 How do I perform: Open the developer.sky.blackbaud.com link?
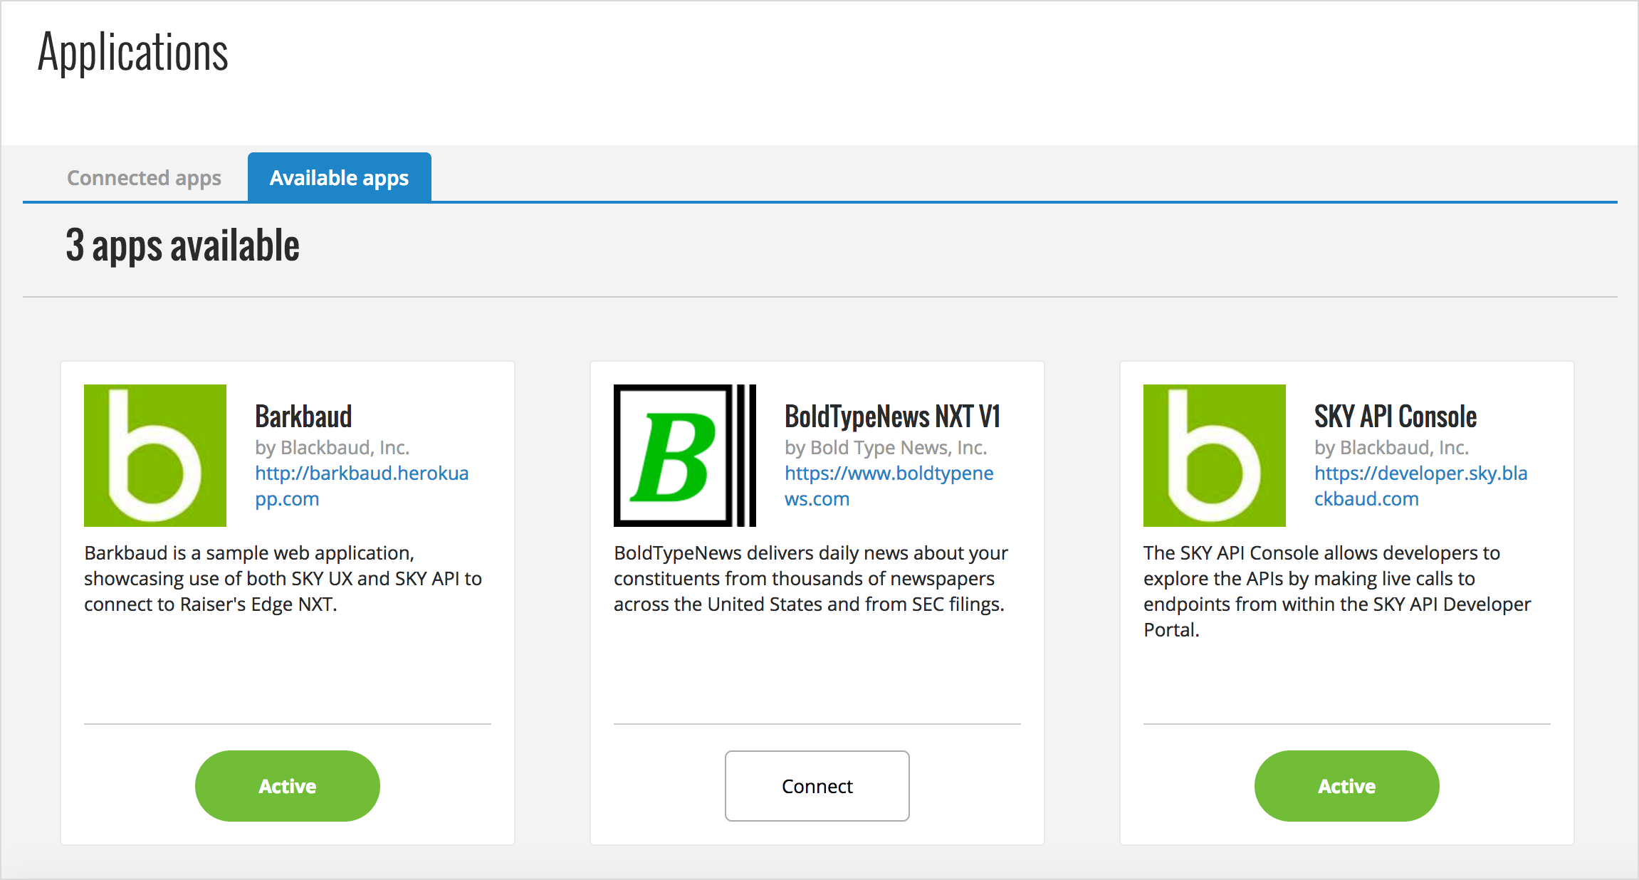tap(1421, 486)
